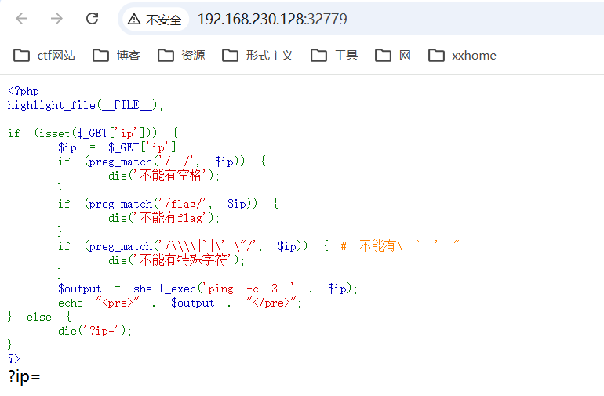604x396 pixels.
Task: Click the 不能有flag die message
Action: tap(164, 218)
